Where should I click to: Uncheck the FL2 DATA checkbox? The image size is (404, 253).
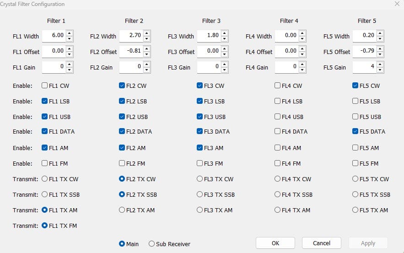[122, 131]
